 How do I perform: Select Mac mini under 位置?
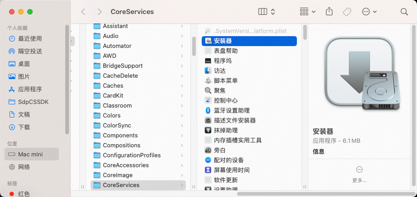[30, 154]
